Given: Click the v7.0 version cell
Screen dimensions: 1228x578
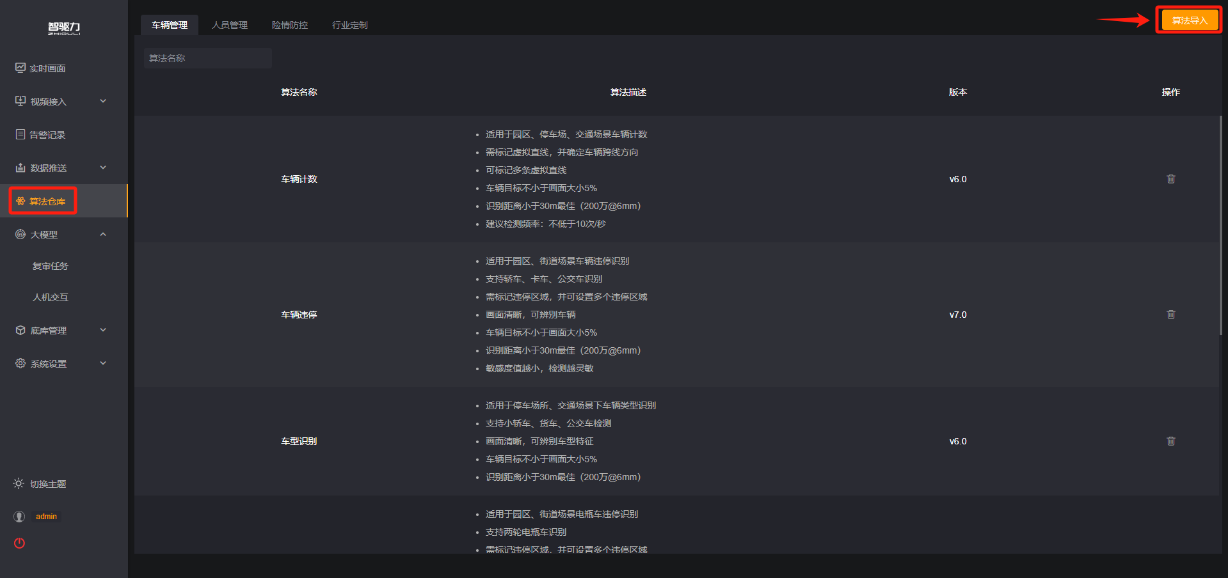Looking at the screenshot, I should (958, 315).
